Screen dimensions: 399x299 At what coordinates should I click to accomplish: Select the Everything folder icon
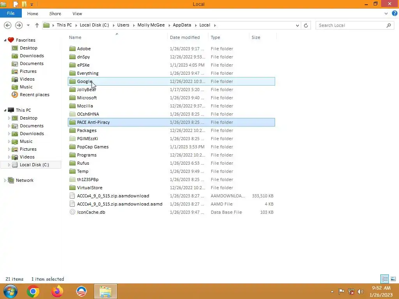pos(72,73)
